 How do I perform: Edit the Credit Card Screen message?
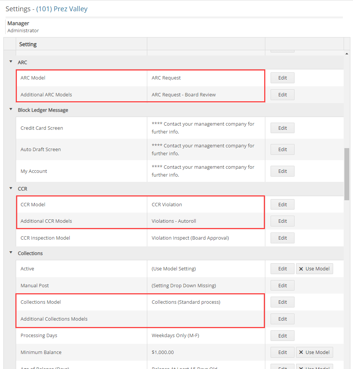282,127
